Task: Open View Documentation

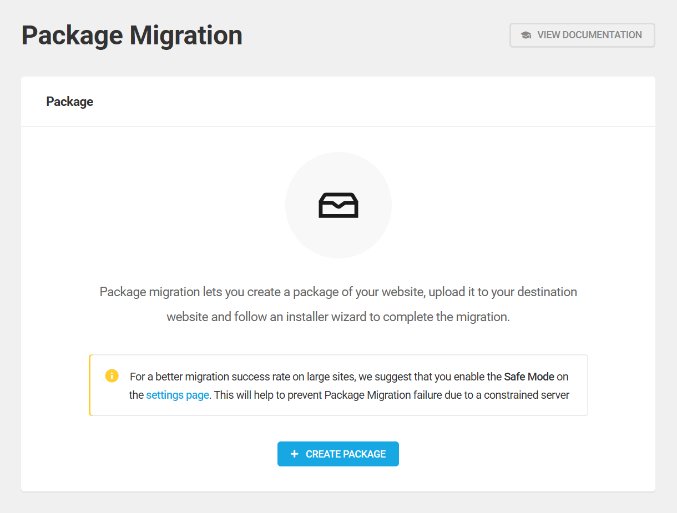Action: tap(582, 34)
